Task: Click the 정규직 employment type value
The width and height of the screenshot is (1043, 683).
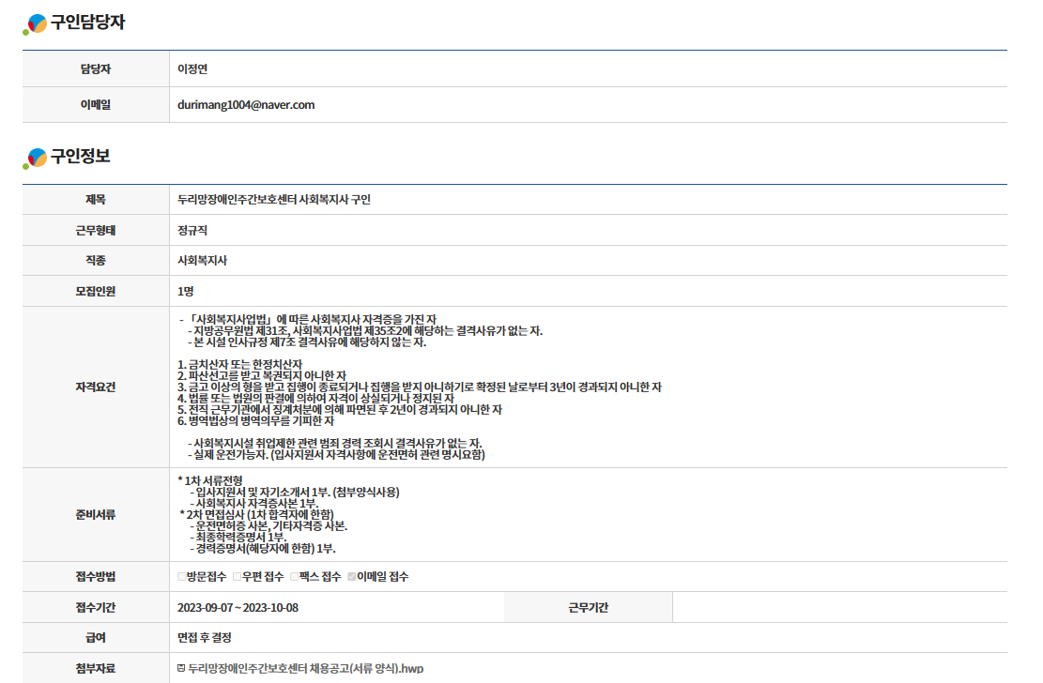Action: (192, 230)
